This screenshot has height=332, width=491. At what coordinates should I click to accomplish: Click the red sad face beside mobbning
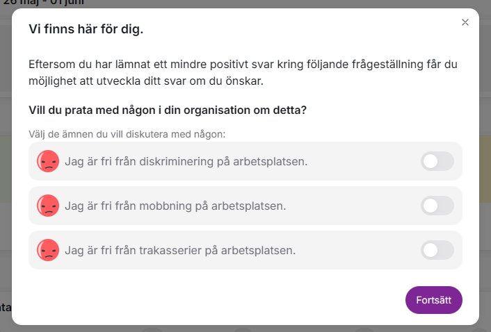coord(48,206)
